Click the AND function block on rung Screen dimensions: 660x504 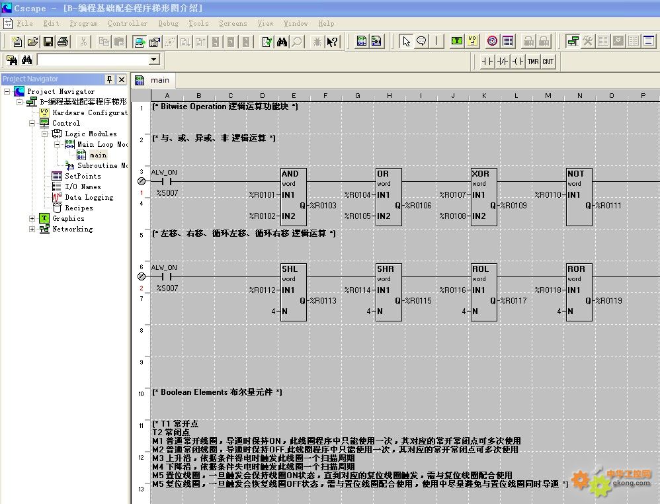coord(294,197)
